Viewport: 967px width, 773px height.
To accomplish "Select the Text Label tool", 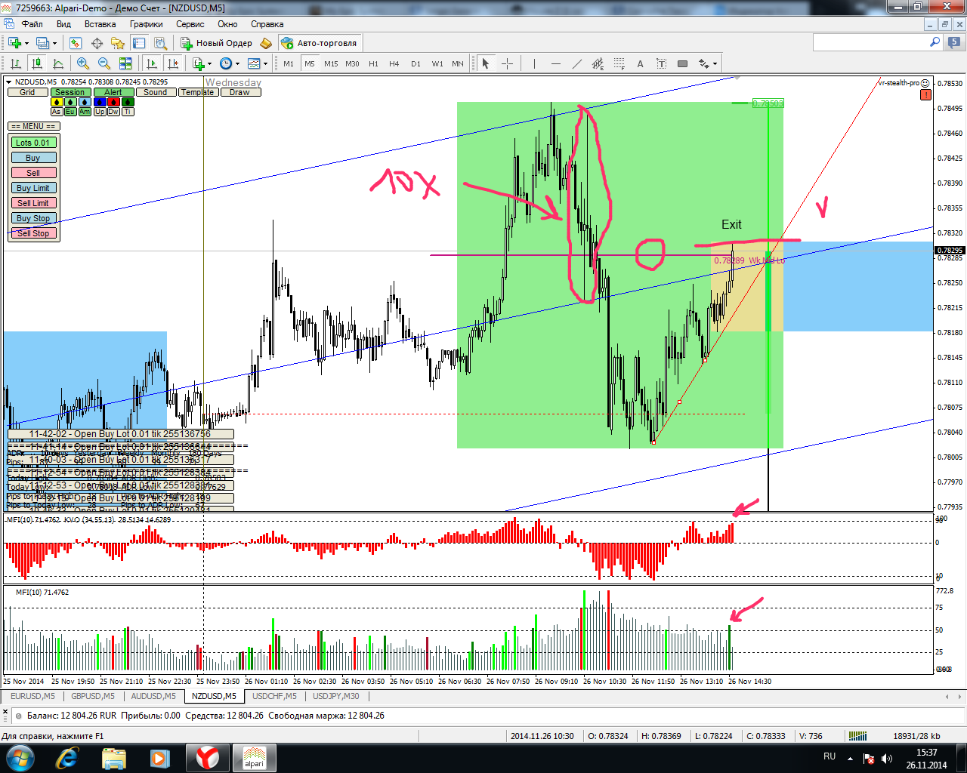I will [x=661, y=63].
